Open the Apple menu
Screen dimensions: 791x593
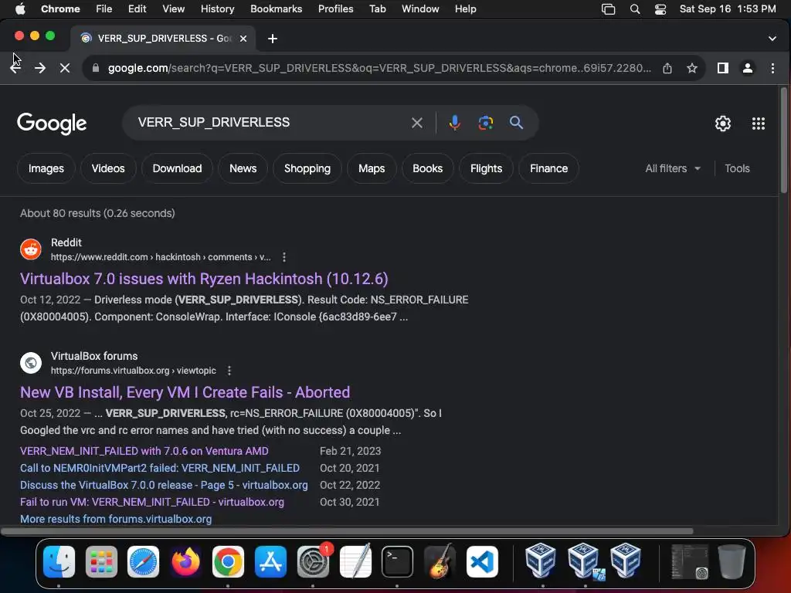pyautogui.click(x=20, y=8)
